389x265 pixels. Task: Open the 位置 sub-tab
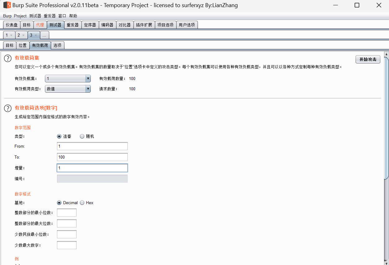23,45
